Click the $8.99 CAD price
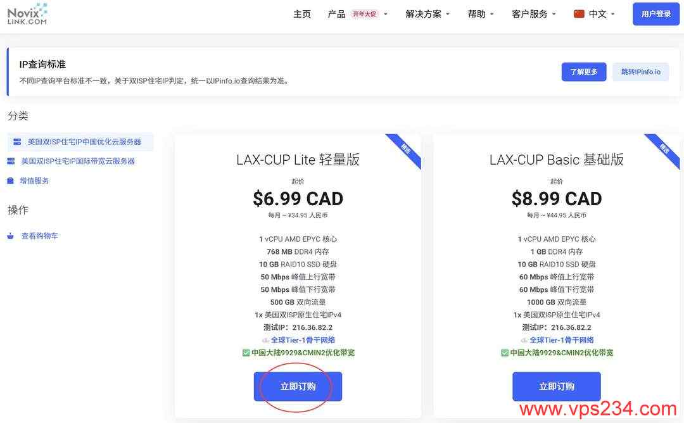The height and width of the screenshot is (423, 684). (x=557, y=199)
